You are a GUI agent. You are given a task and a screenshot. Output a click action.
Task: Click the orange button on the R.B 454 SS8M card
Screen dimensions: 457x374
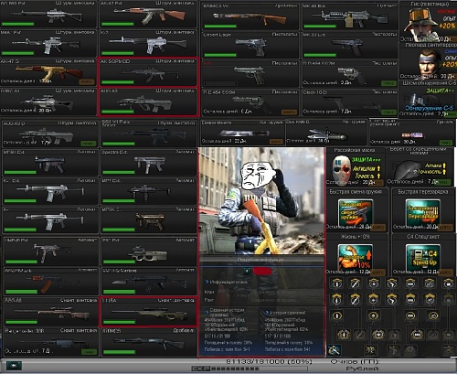point(289,112)
